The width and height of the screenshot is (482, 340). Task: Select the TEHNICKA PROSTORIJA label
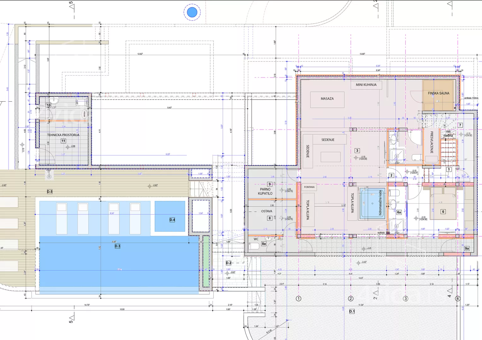(63, 135)
